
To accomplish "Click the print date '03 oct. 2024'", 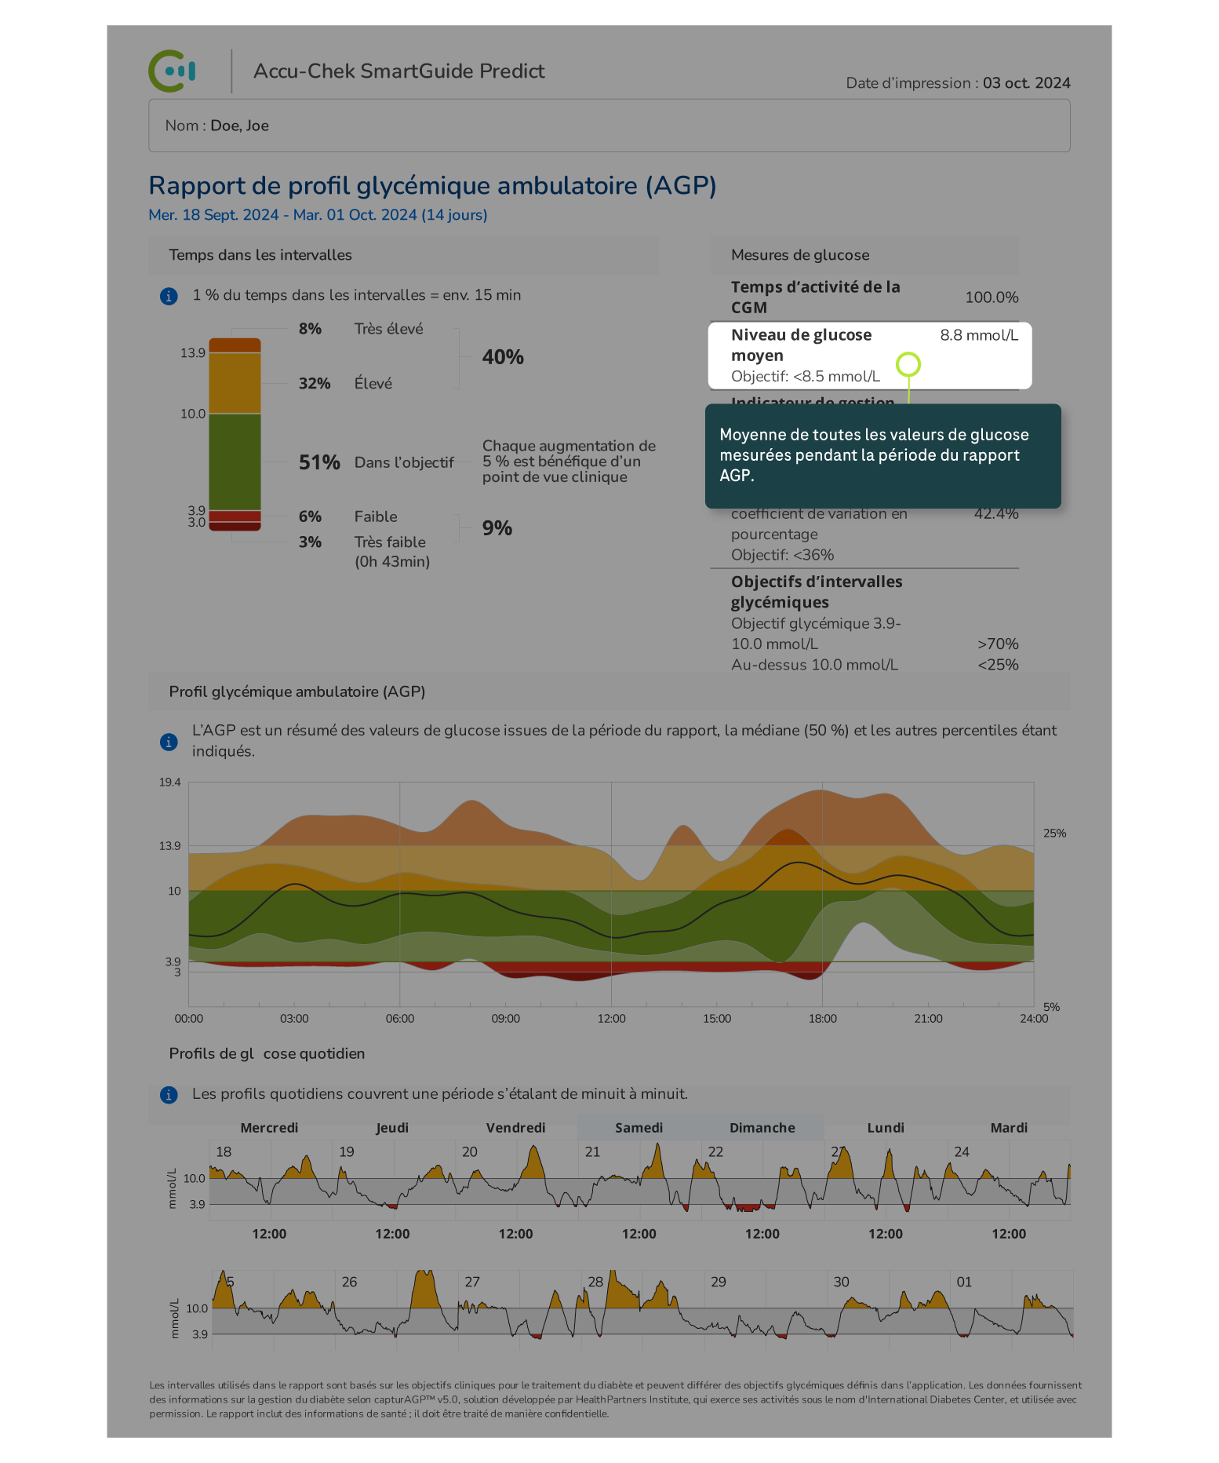I will pos(1026,83).
